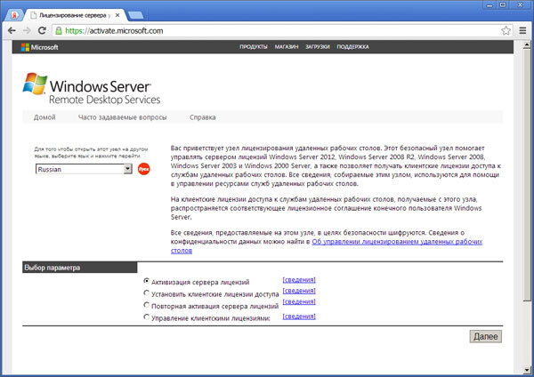This screenshot has width=534, height=377.
Task: Go to the Домой page
Action: click(44, 117)
